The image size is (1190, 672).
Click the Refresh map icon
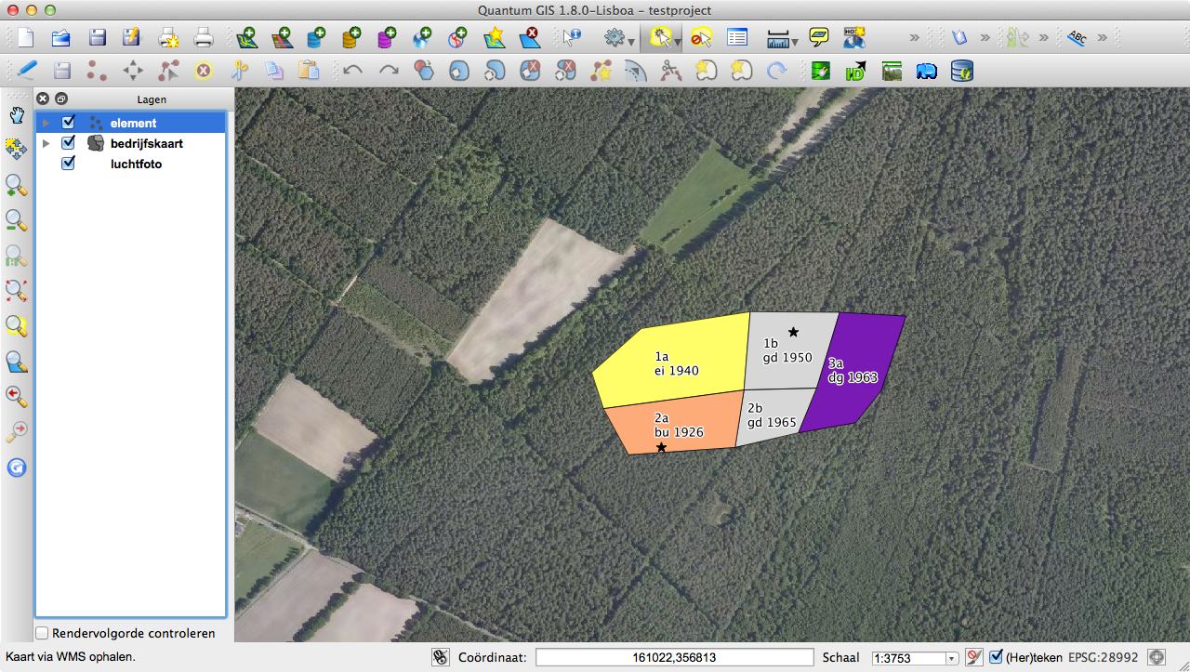(x=16, y=468)
